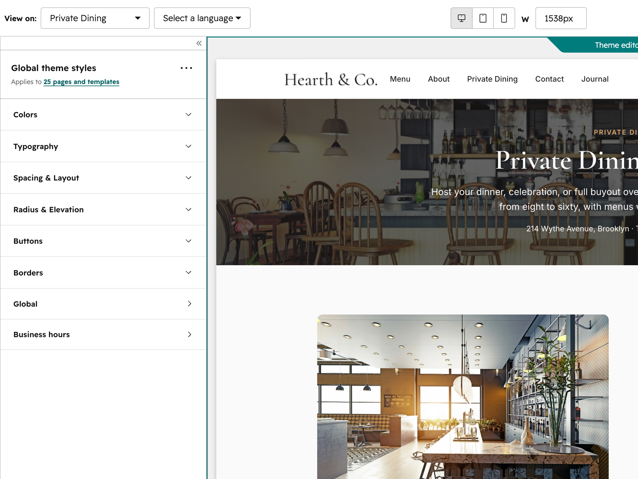638x479 pixels.
Task: Open the Private Dining page dropdown
Action: (95, 18)
